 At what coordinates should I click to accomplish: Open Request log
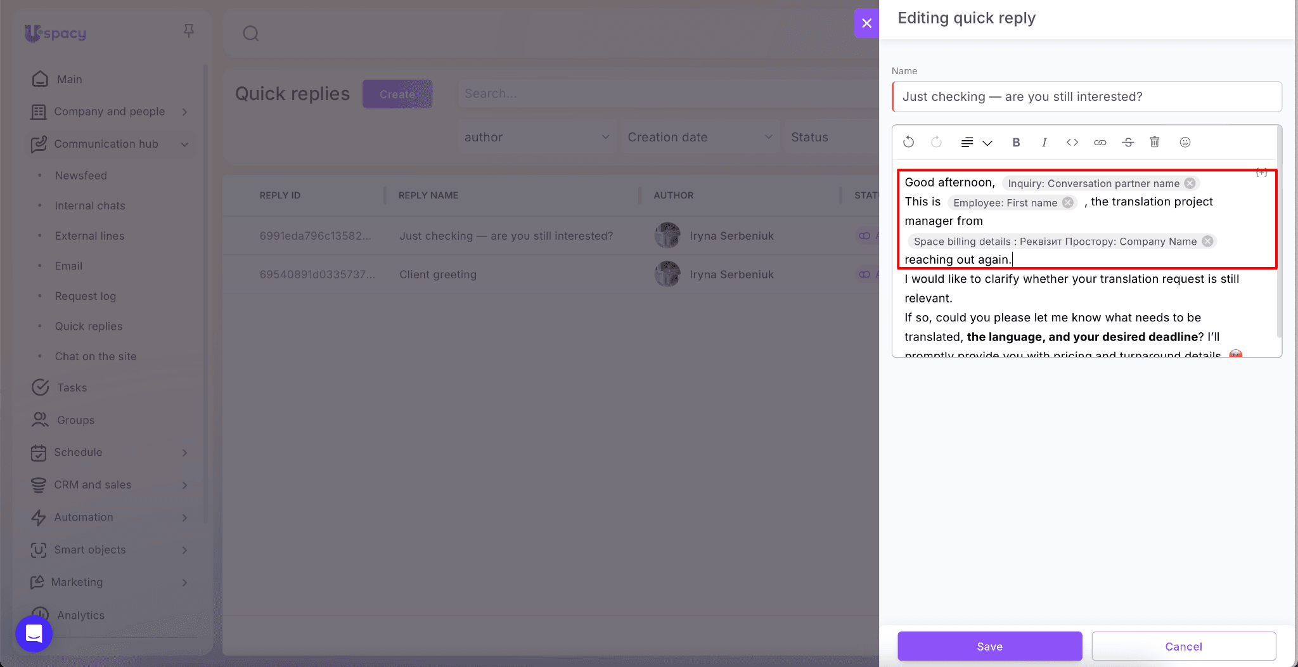(85, 296)
